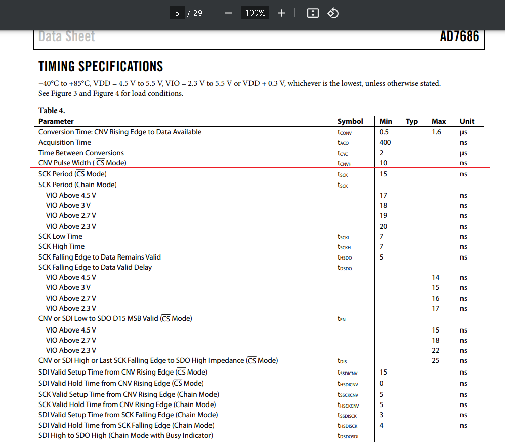Viewport: 505px width, 442px height.
Task: Click the zoom out minus icon
Action: point(228,13)
